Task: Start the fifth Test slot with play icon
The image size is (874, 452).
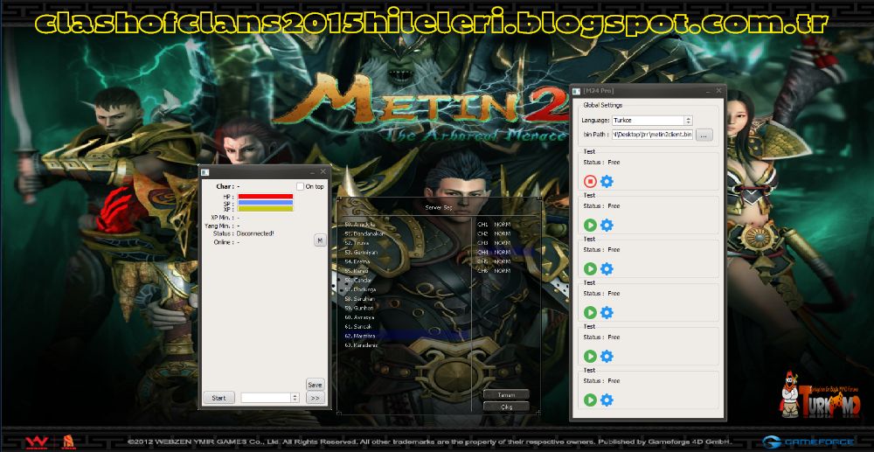Action: tap(590, 356)
